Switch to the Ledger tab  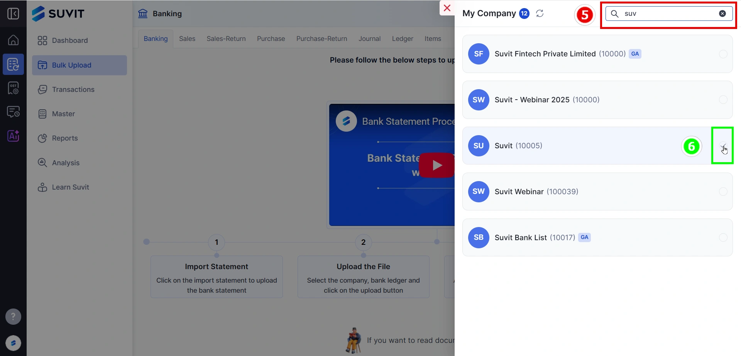pyautogui.click(x=403, y=39)
